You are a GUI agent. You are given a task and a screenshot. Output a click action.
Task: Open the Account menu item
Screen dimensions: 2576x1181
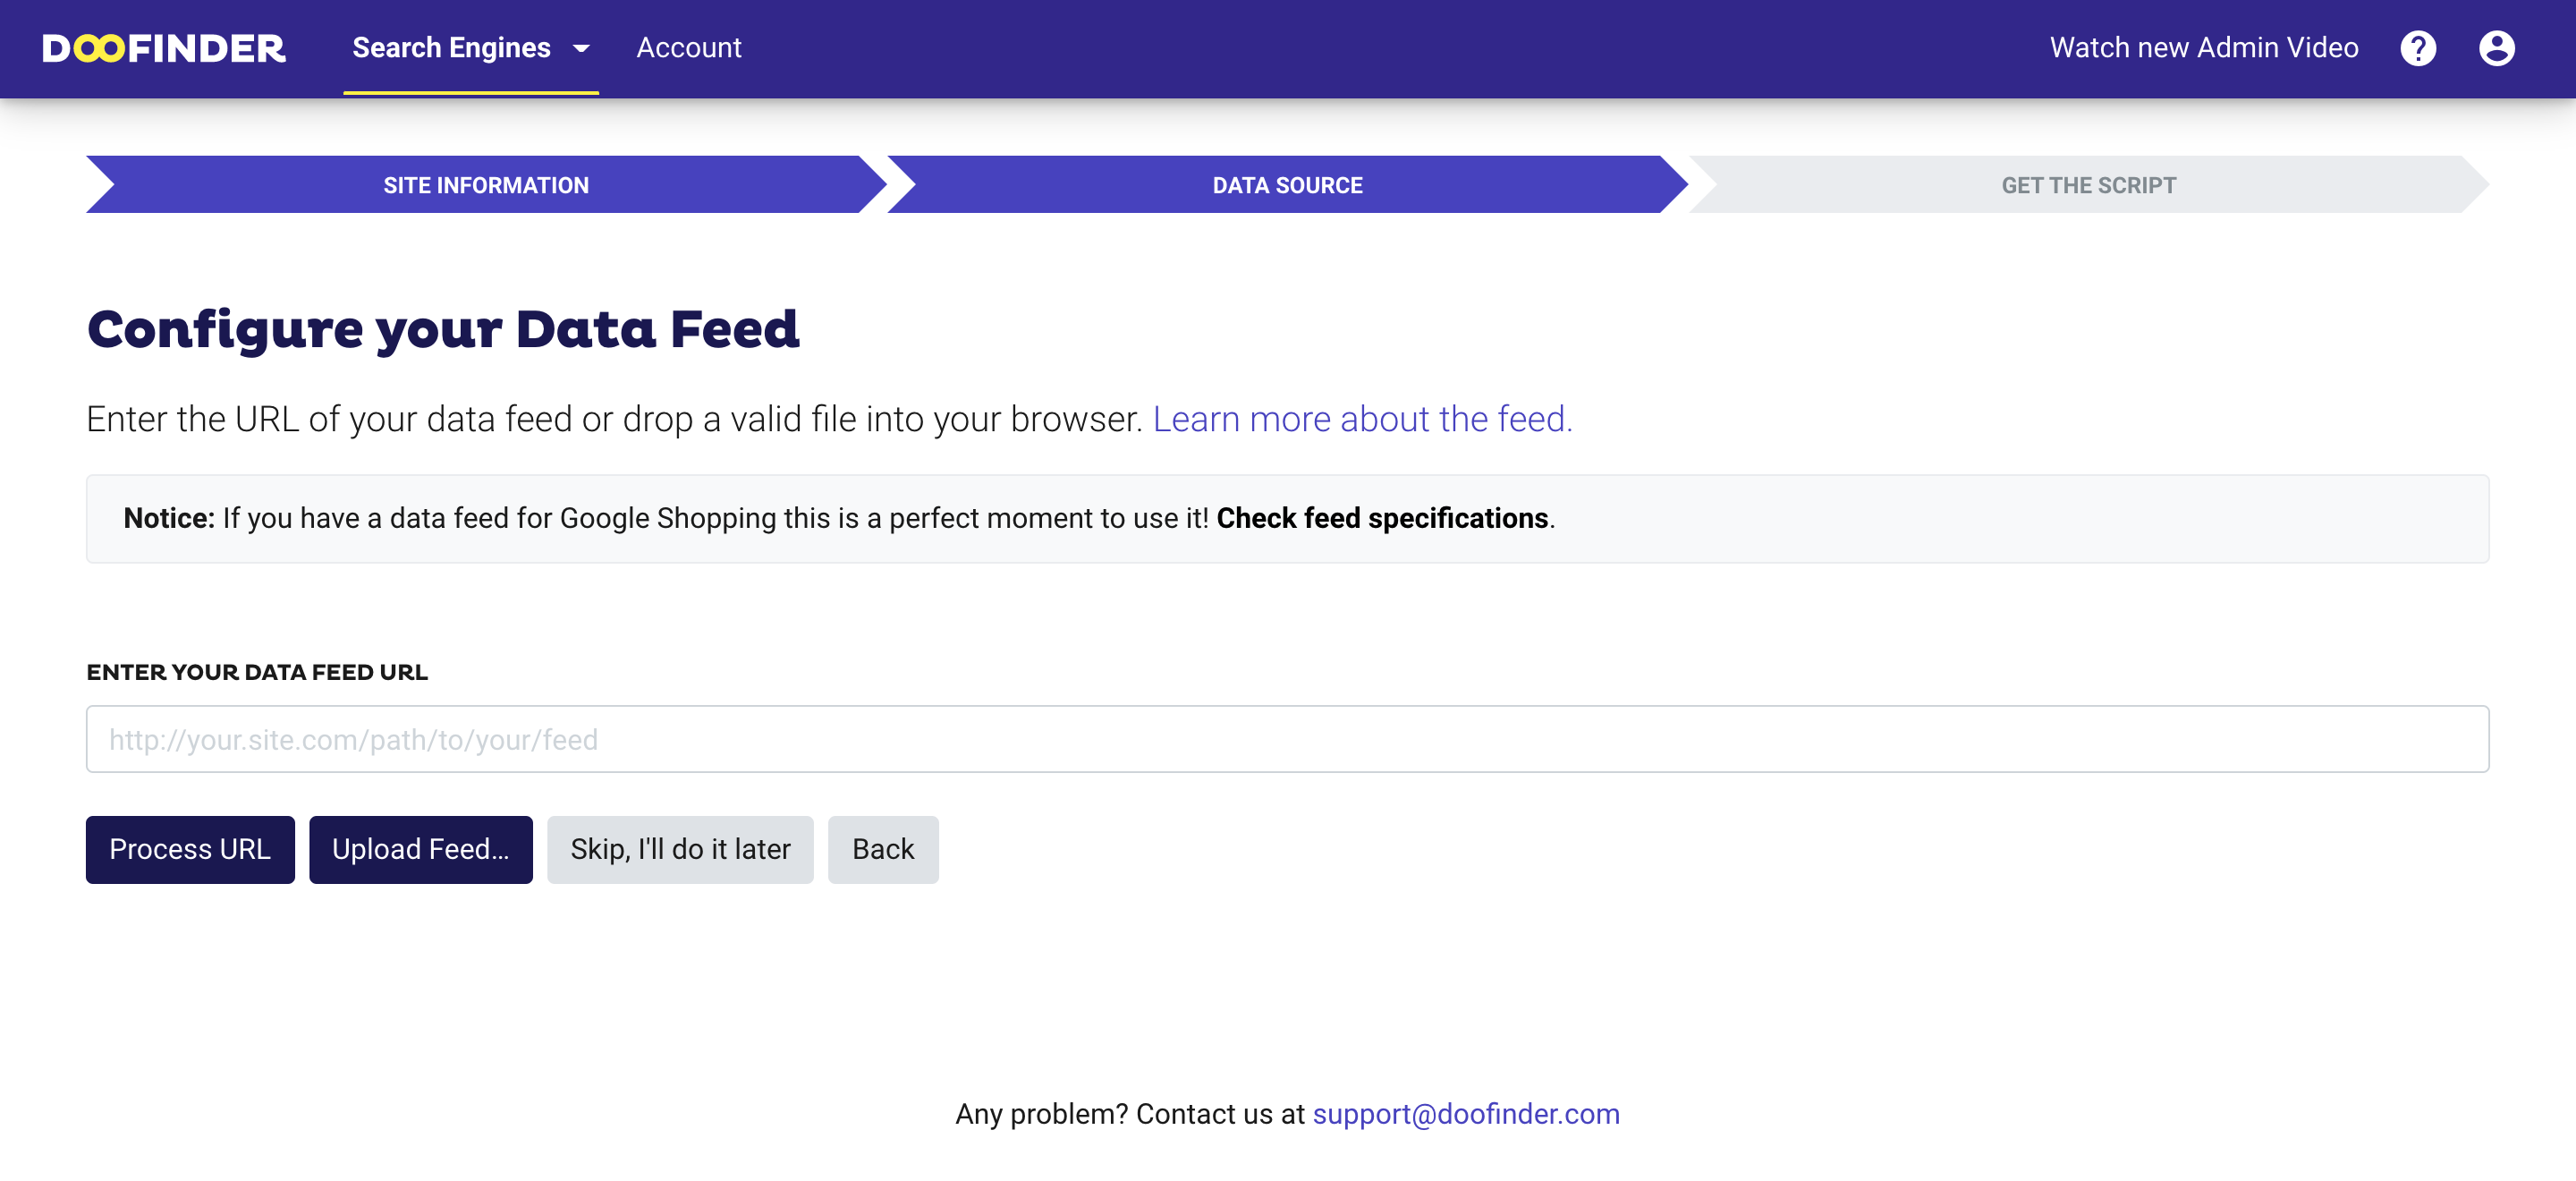689,48
